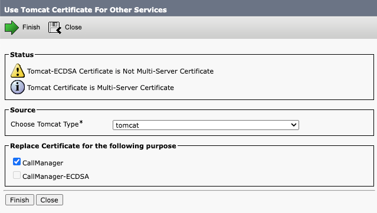Click the floppy disk Close icon

tap(55, 28)
